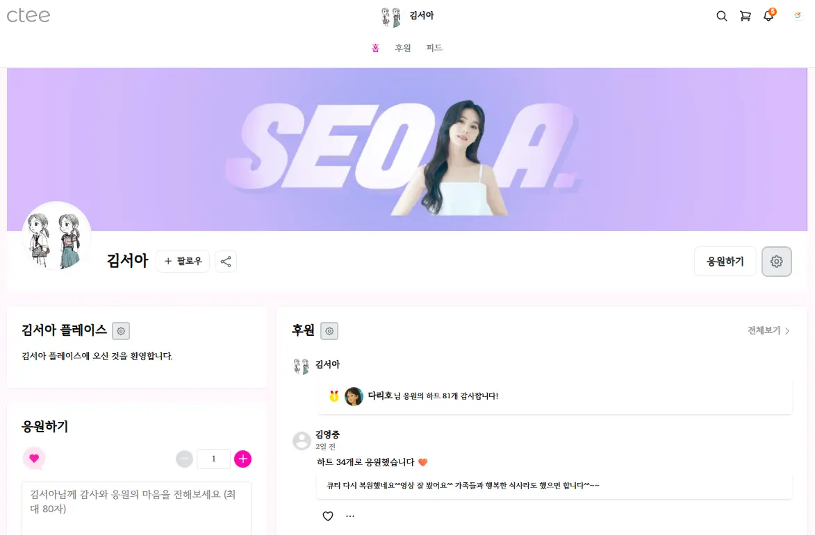Open gear settings for 김서아 플레이스
The height and width of the screenshot is (535, 815).
pos(121,331)
